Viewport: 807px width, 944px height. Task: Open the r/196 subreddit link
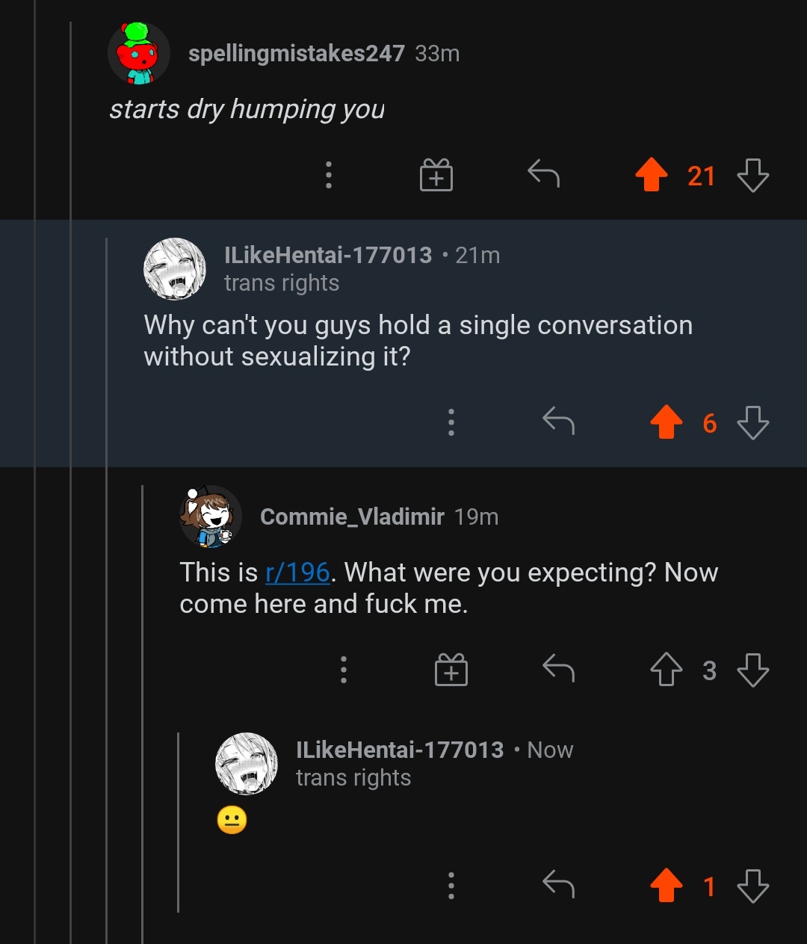point(297,573)
